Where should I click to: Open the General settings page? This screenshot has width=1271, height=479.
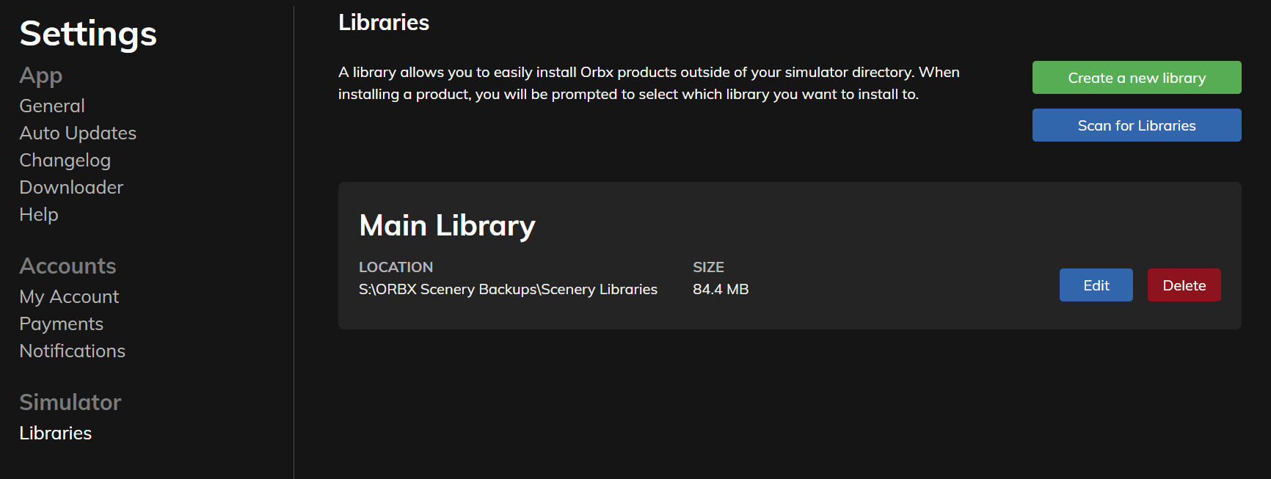click(52, 106)
